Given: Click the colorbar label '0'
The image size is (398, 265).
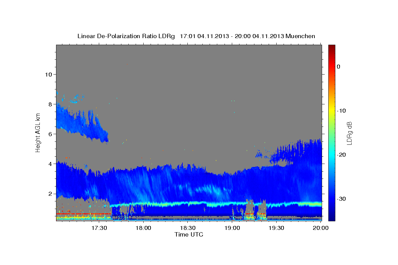Looking at the screenshot, I should click(339, 67).
